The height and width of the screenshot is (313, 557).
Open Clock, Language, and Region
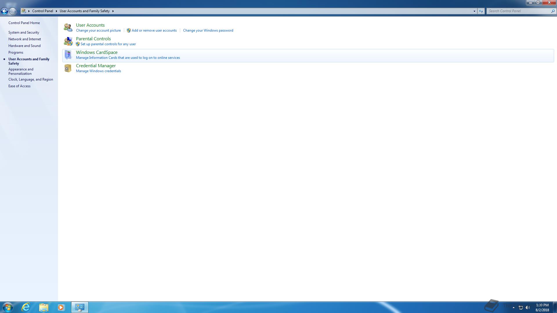tap(31, 79)
